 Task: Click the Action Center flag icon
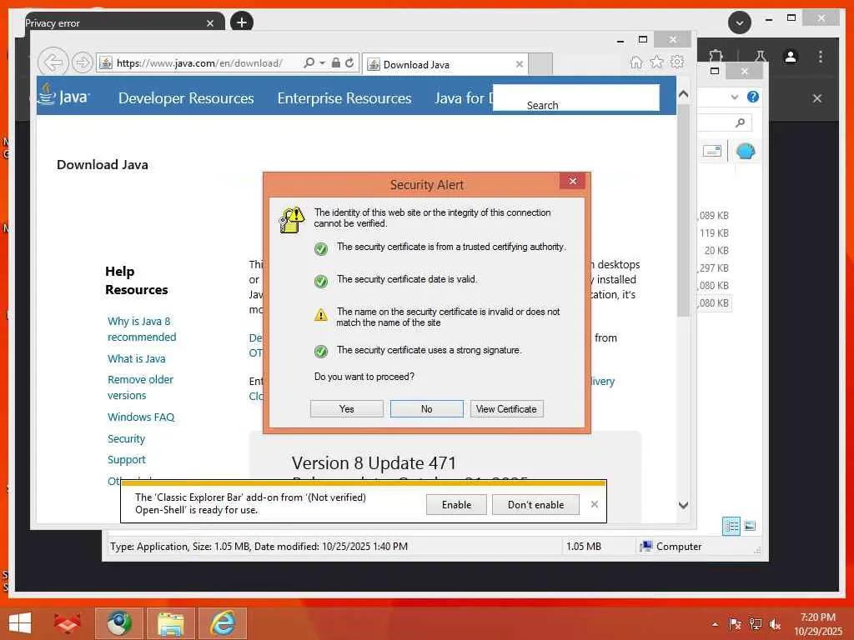pos(735,624)
